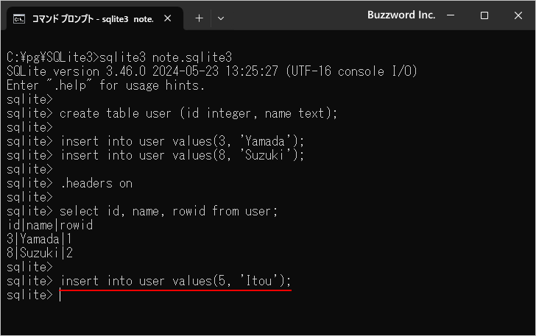The width and height of the screenshot is (536, 336).
Task: Click the id|name|rowid header line
Action: pos(49,225)
